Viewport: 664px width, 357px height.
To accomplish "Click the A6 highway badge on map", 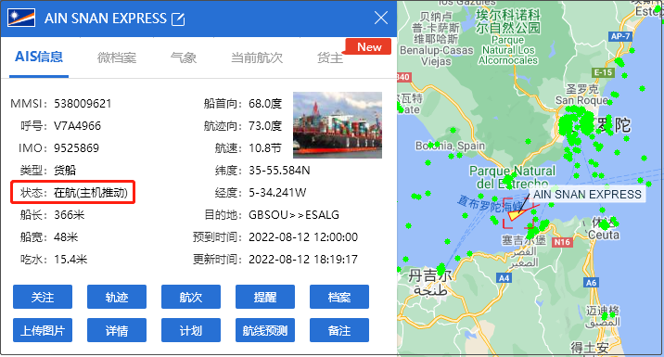I will point(591,283).
